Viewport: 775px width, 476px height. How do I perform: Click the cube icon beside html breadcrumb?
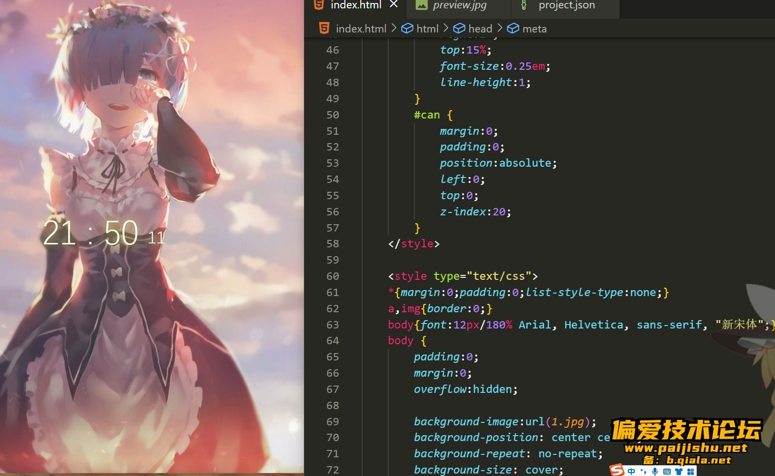pyautogui.click(x=407, y=29)
